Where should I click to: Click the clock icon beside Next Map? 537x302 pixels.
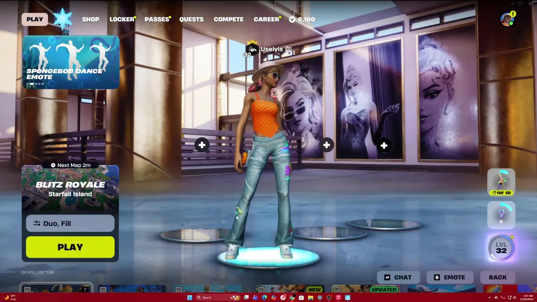[53, 165]
